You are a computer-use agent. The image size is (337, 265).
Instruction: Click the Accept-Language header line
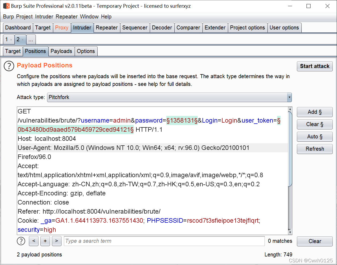139,184
